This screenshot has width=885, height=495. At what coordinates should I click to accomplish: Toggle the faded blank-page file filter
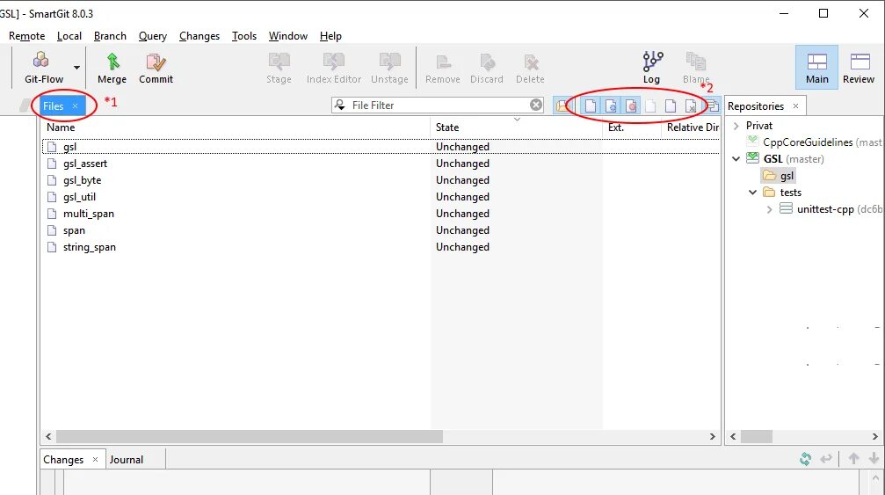(x=650, y=106)
